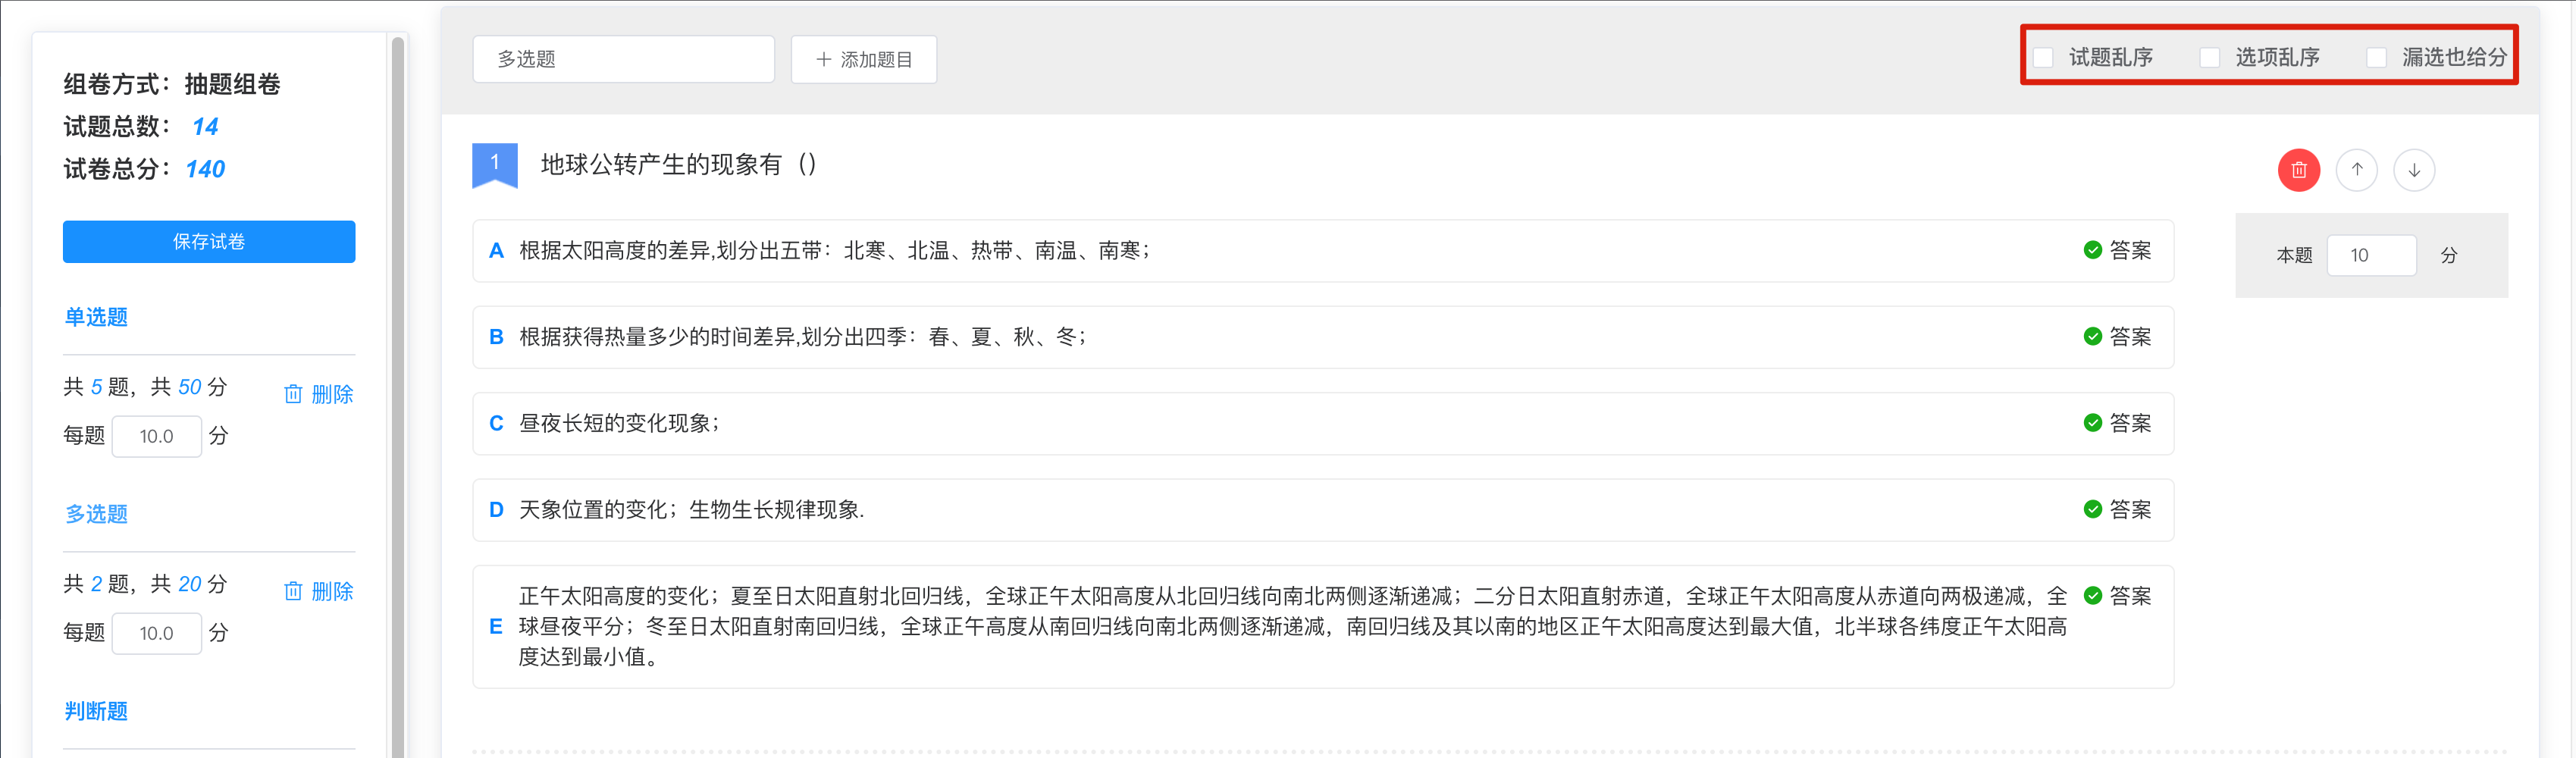Viewport: 2576px width, 758px height.
Task: Enable the 选项乱序 checkbox
Action: click(x=2210, y=57)
